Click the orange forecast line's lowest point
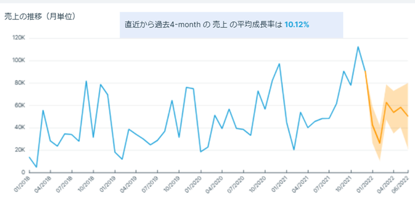Viewport: 415px width, 209px height. click(x=379, y=143)
